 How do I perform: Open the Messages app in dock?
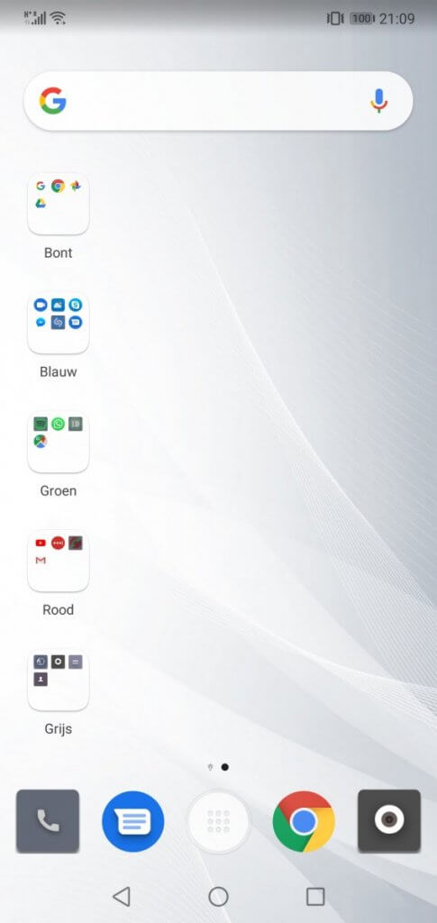click(133, 821)
